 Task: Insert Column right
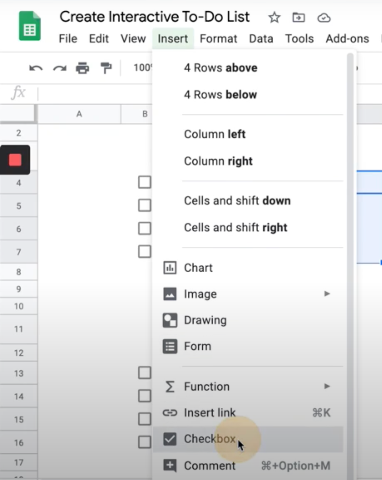click(x=248, y=161)
